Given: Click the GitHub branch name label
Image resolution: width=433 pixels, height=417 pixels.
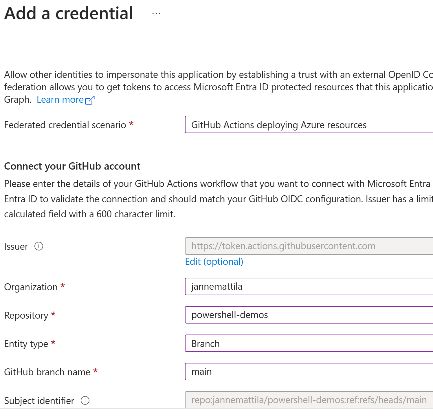Looking at the screenshot, I should click(47, 372).
